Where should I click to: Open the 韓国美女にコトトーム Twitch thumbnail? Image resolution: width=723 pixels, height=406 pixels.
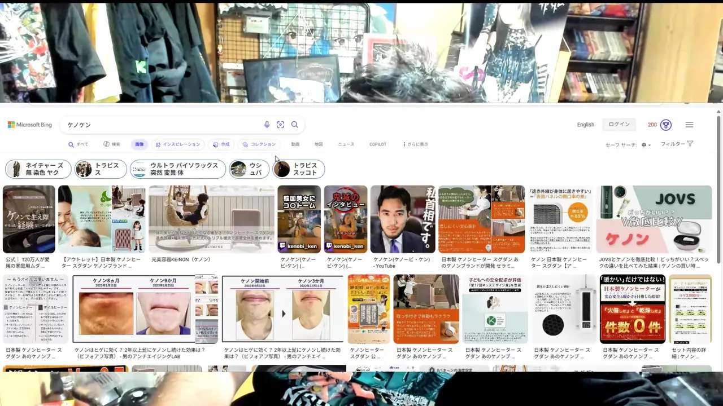[299, 219]
